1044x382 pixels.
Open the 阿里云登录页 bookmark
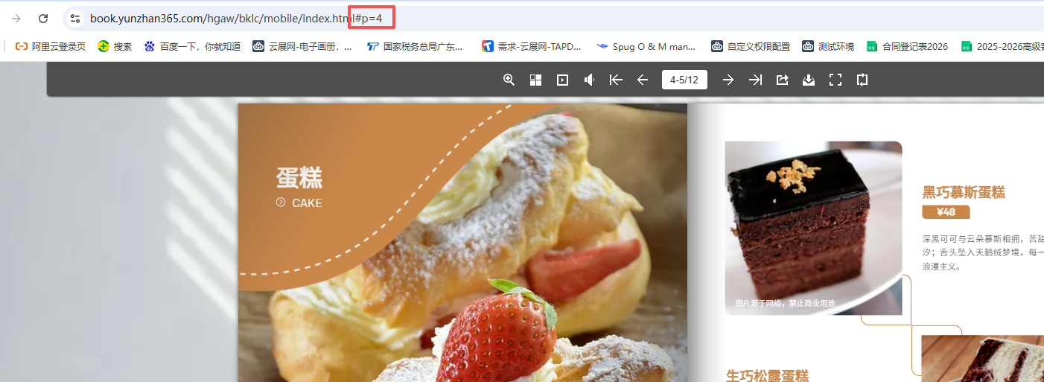pyautogui.click(x=51, y=46)
